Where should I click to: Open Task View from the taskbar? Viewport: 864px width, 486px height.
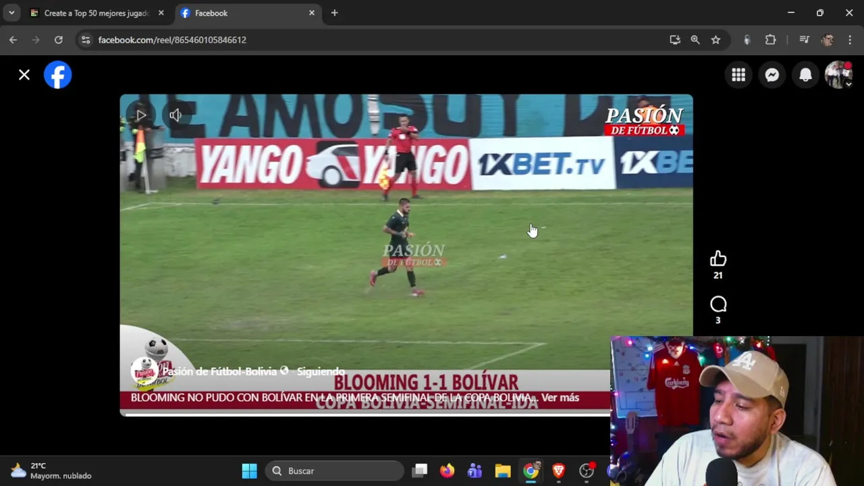(x=420, y=471)
